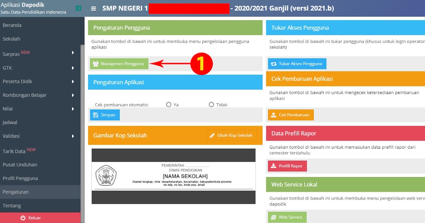The height and width of the screenshot is (223, 425).
Task: Open GTK menu item
Action: point(40,68)
